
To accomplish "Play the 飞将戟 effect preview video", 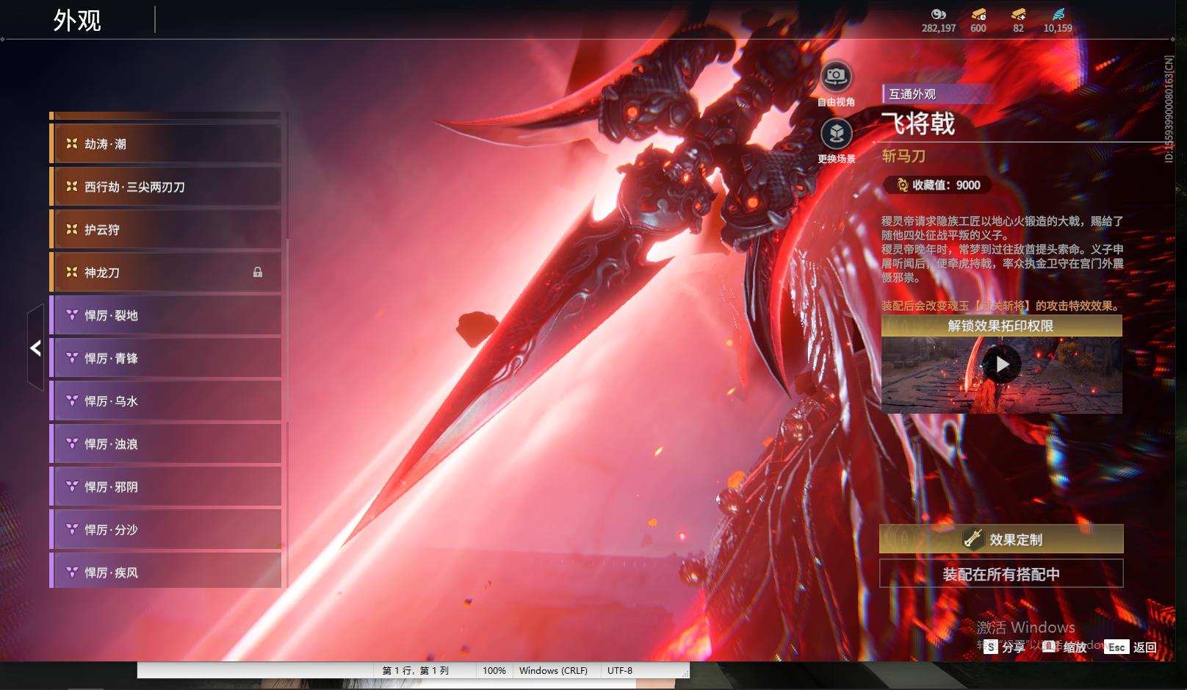I will [1002, 364].
